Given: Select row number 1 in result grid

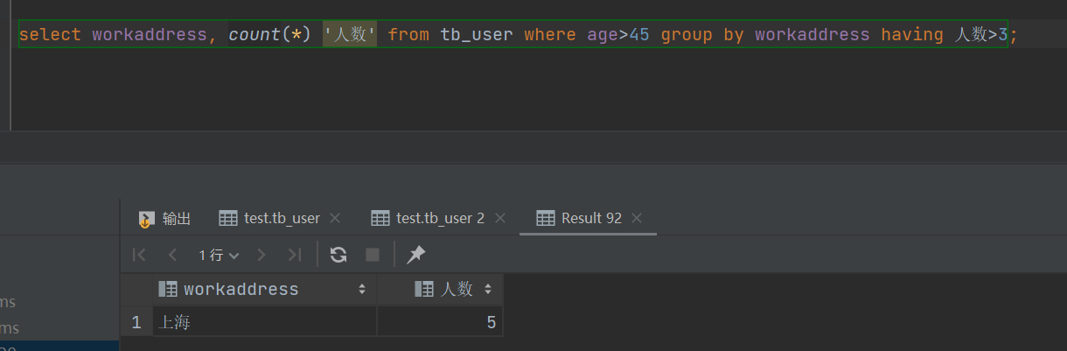Looking at the screenshot, I should click(136, 322).
